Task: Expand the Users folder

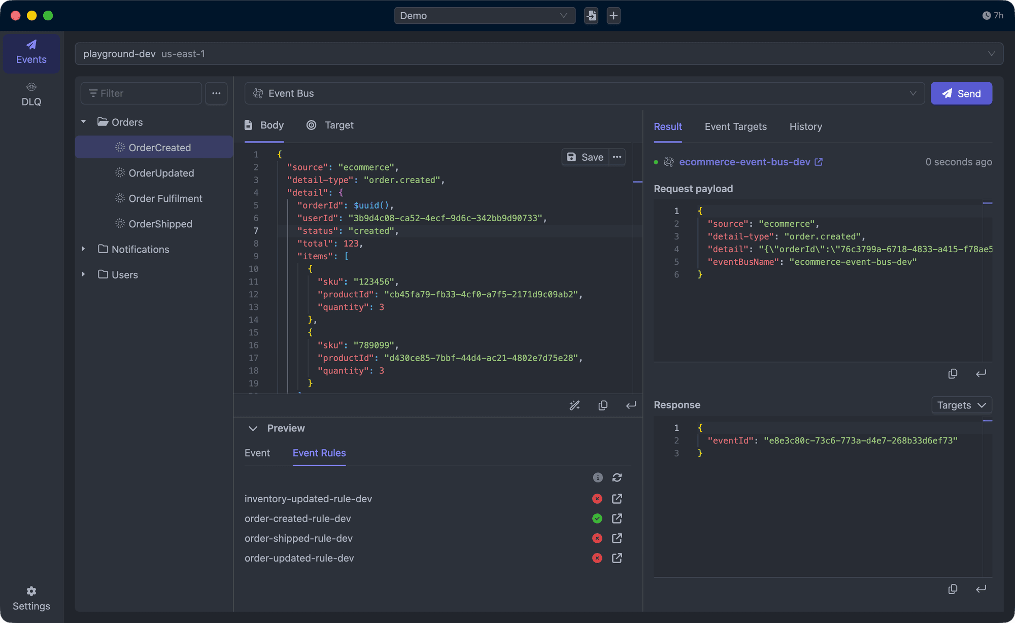Action: (84, 274)
